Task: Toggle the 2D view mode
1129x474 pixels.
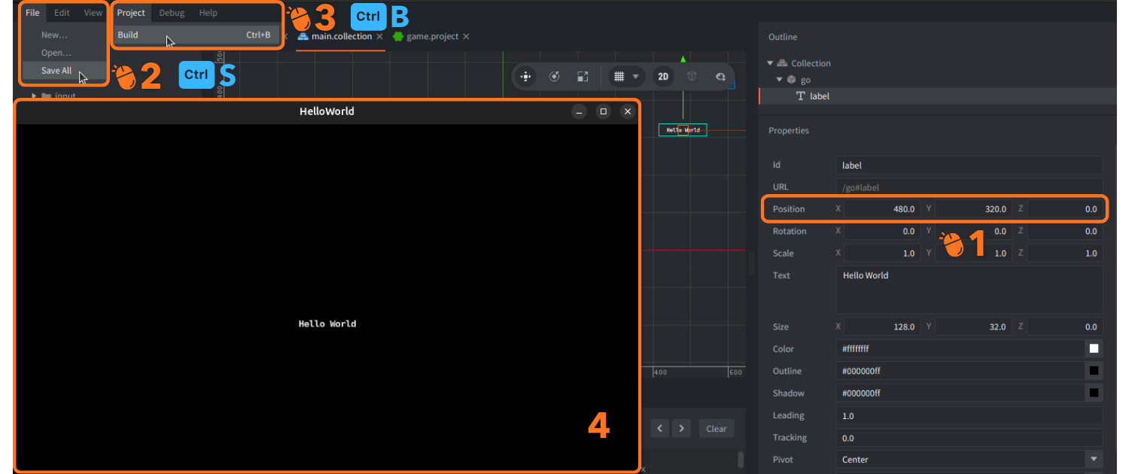Action: click(x=663, y=77)
